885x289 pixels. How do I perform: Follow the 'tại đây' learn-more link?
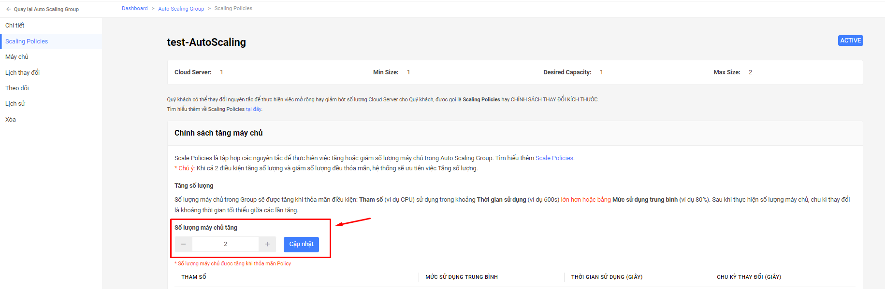tap(254, 109)
